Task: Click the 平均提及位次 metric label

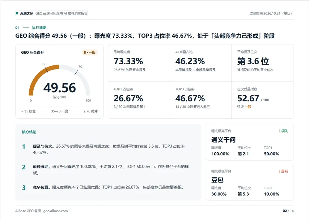Action: click(247, 52)
